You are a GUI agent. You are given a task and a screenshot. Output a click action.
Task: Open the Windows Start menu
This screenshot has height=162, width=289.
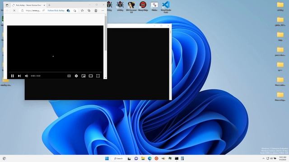107,158
